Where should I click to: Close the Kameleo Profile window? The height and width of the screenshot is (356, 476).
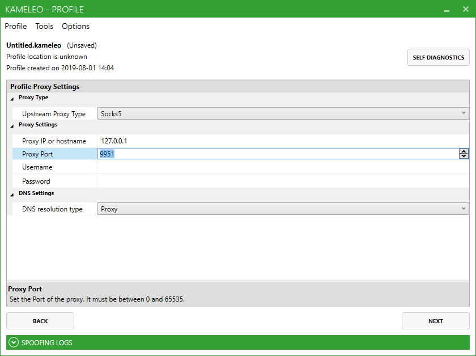466,9
